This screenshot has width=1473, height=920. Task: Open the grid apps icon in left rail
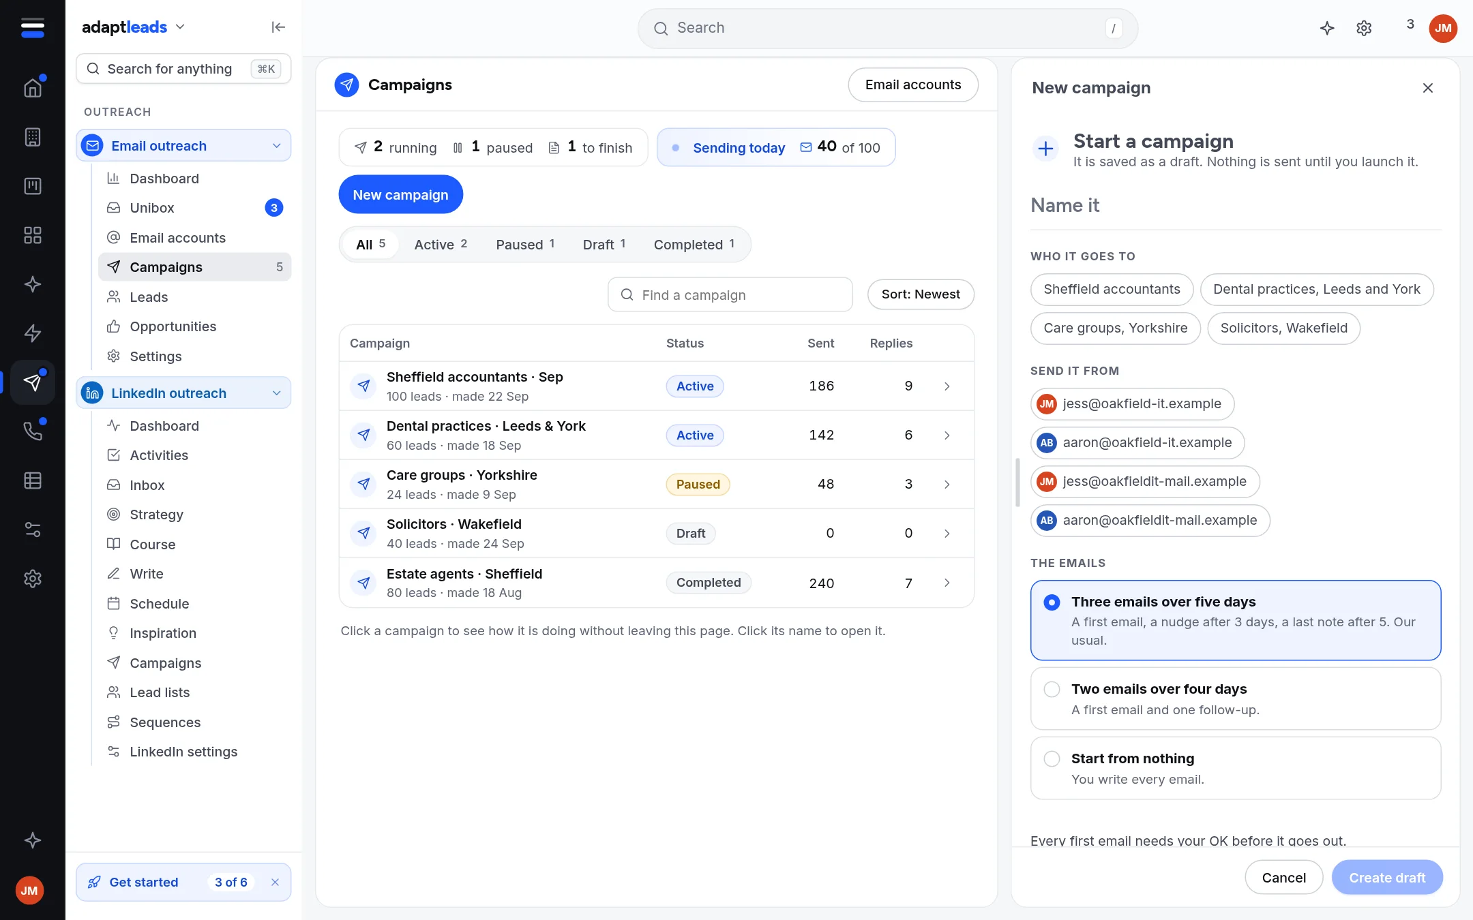pos(33,235)
